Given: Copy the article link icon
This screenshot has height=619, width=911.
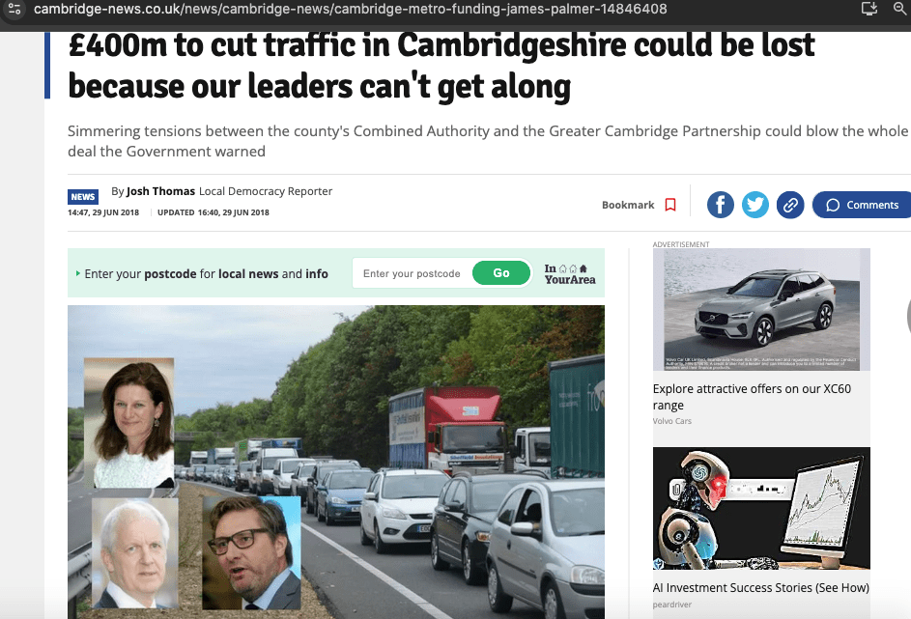Looking at the screenshot, I should pos(790,205).
